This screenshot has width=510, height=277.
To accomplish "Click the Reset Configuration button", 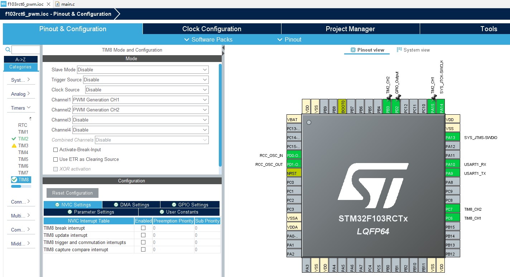I will pos(72,193).
